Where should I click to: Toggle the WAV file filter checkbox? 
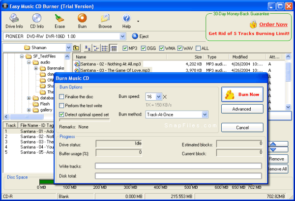(180, 48)
